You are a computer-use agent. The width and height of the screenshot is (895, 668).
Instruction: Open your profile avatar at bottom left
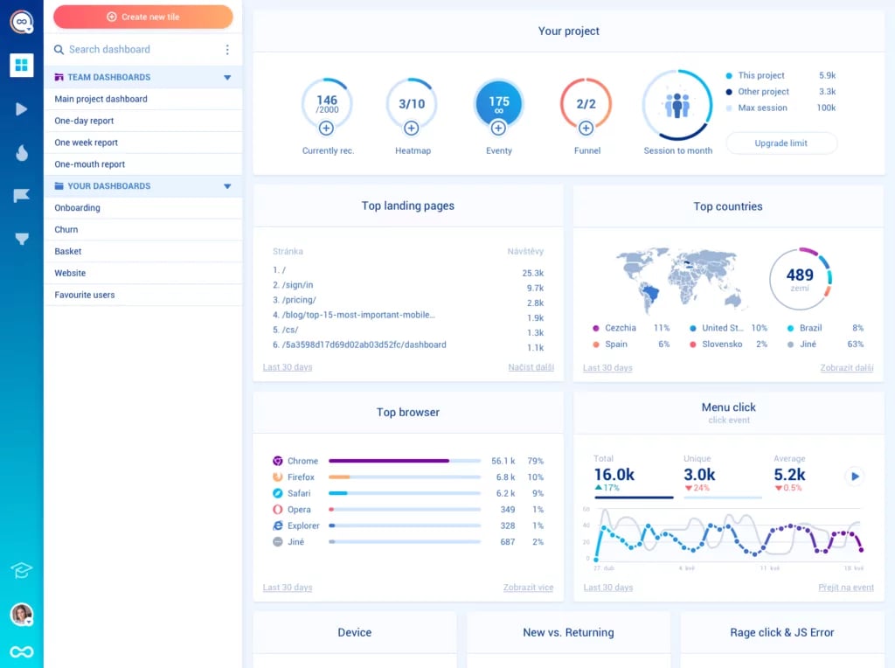pyautogui.click(x=20, y=615)
